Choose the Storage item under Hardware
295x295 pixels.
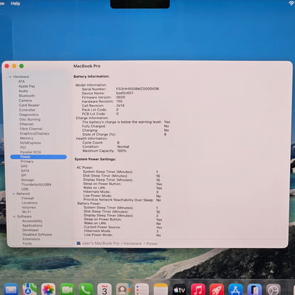[28, 180]
